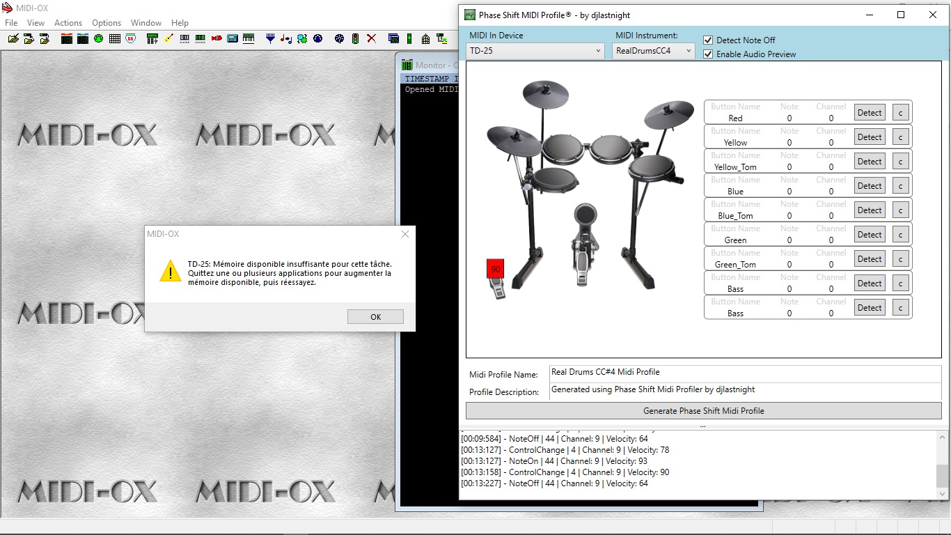951x535 pixels.
Task: Click the blue device panel icon in MIDI-OX toolbar
Action: [233, 39]
